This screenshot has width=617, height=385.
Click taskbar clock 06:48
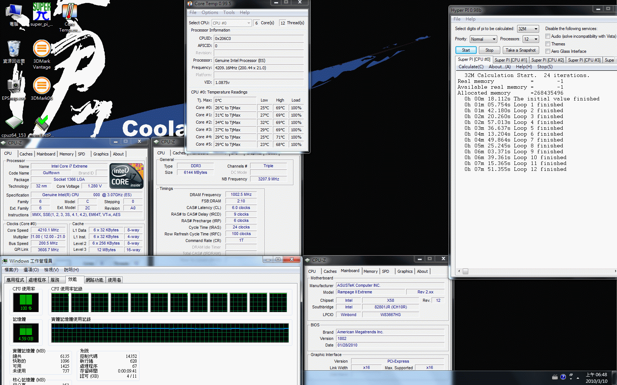coord(596,375)
